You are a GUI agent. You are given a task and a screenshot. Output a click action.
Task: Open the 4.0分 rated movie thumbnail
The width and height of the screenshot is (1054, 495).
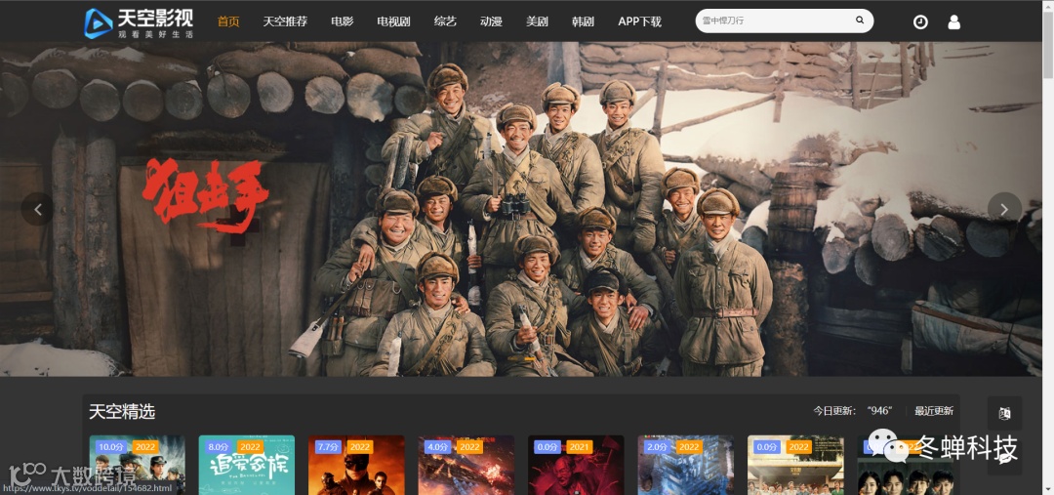point(466,466)
